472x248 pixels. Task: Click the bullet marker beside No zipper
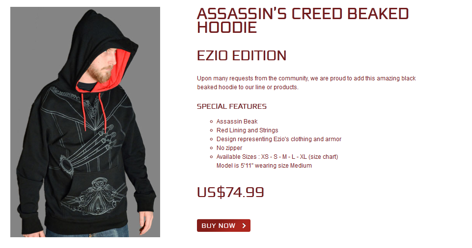(x=211, y=148)
